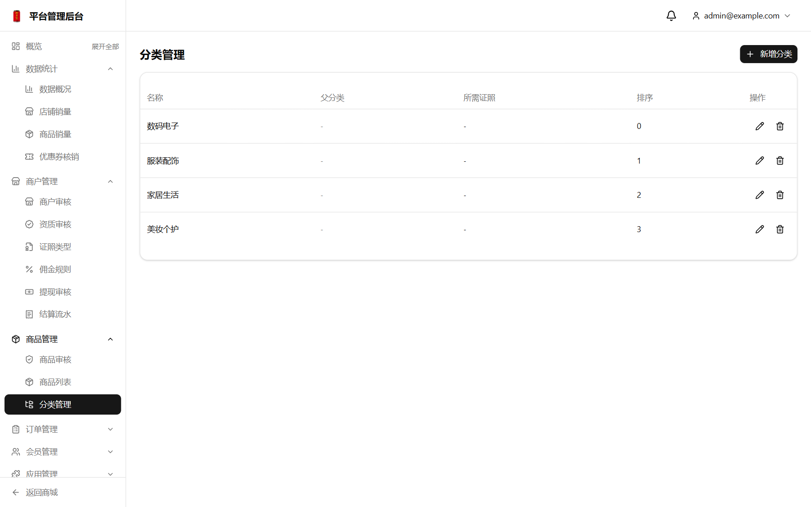Delete the 美妆个护 category via trash icon
This screenshot has height=507, width=811.
pyautogui.click(x=780, y=229)
